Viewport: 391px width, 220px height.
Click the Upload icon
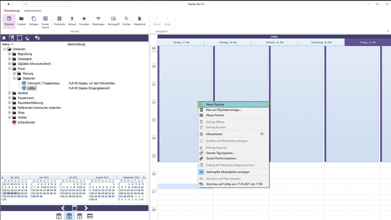[x=72, y=21]
